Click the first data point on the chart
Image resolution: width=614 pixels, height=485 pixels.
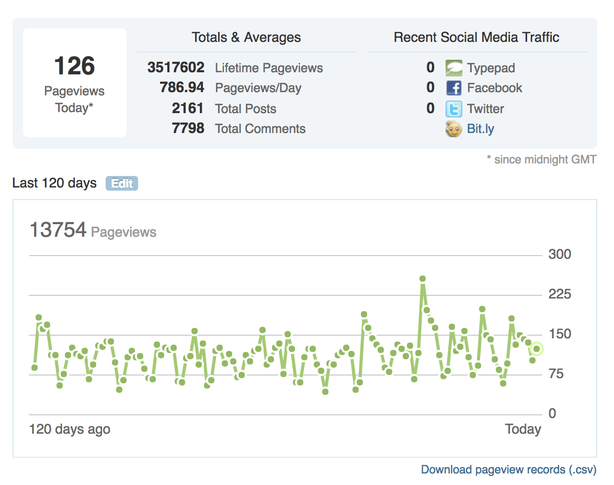(35, 368)
